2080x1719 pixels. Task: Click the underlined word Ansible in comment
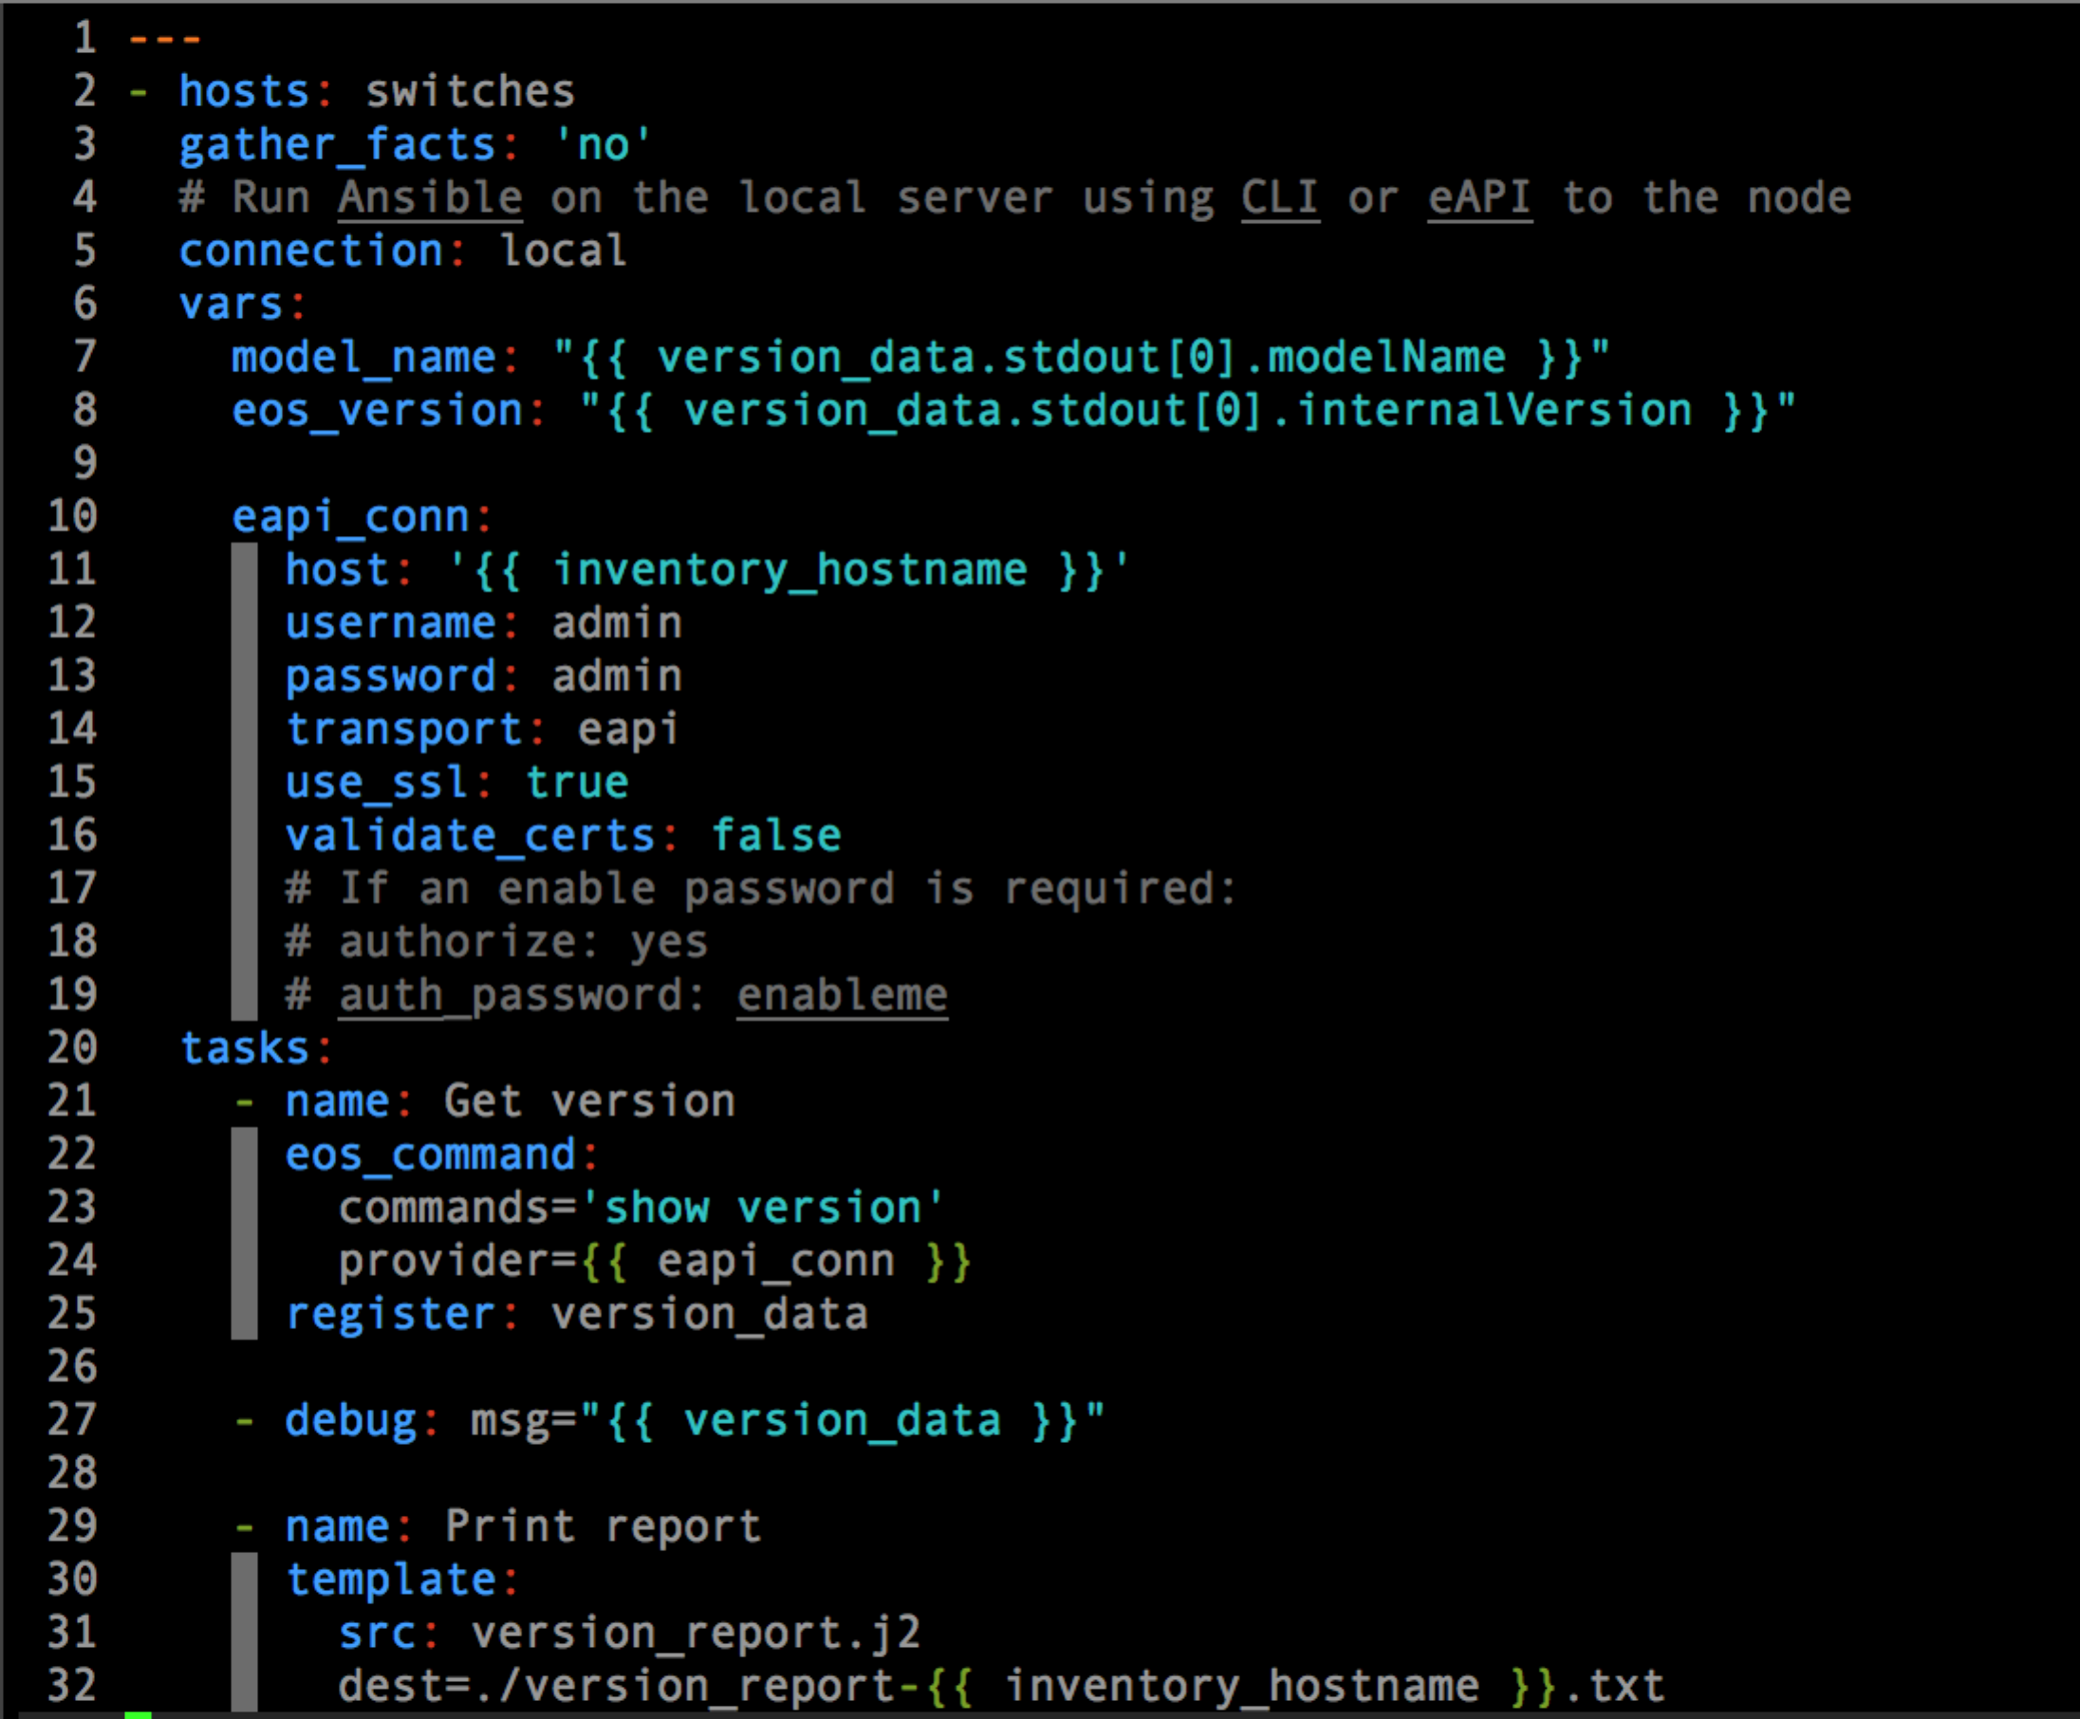[429, 197]
